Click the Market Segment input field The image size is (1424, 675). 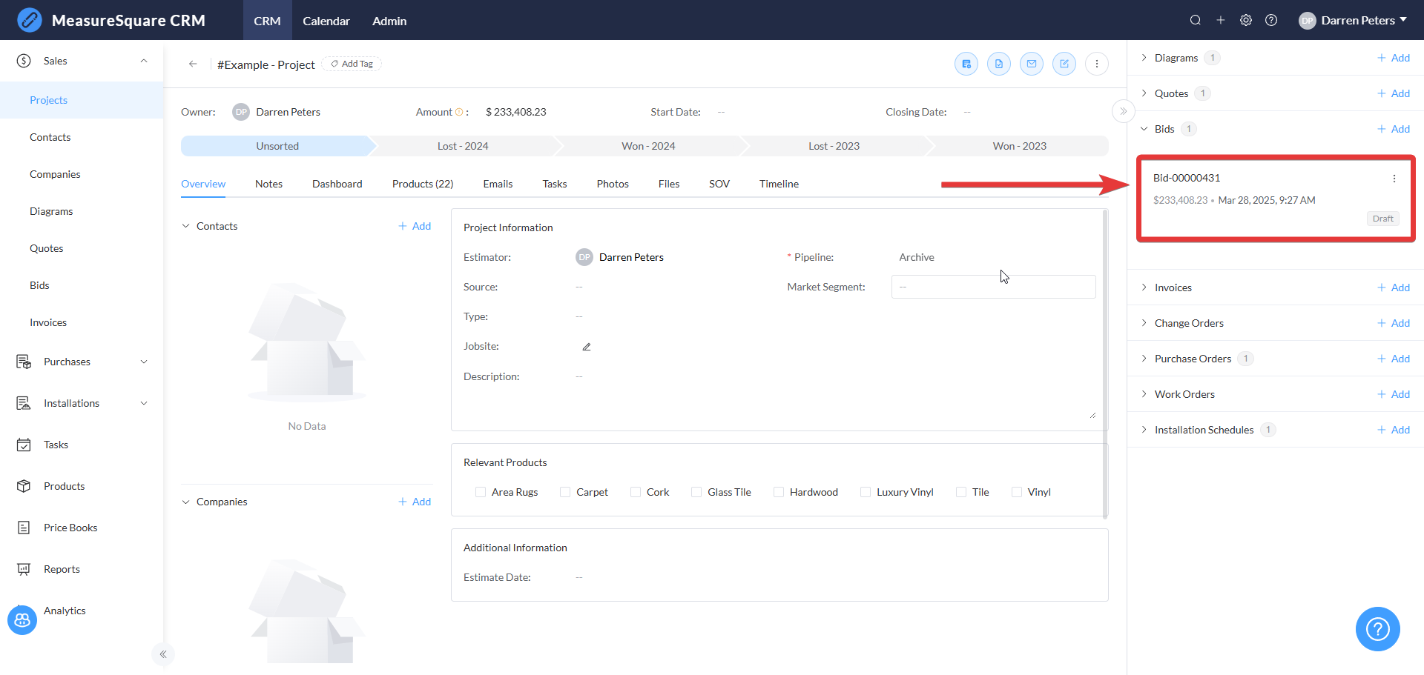tap(992, 287)
